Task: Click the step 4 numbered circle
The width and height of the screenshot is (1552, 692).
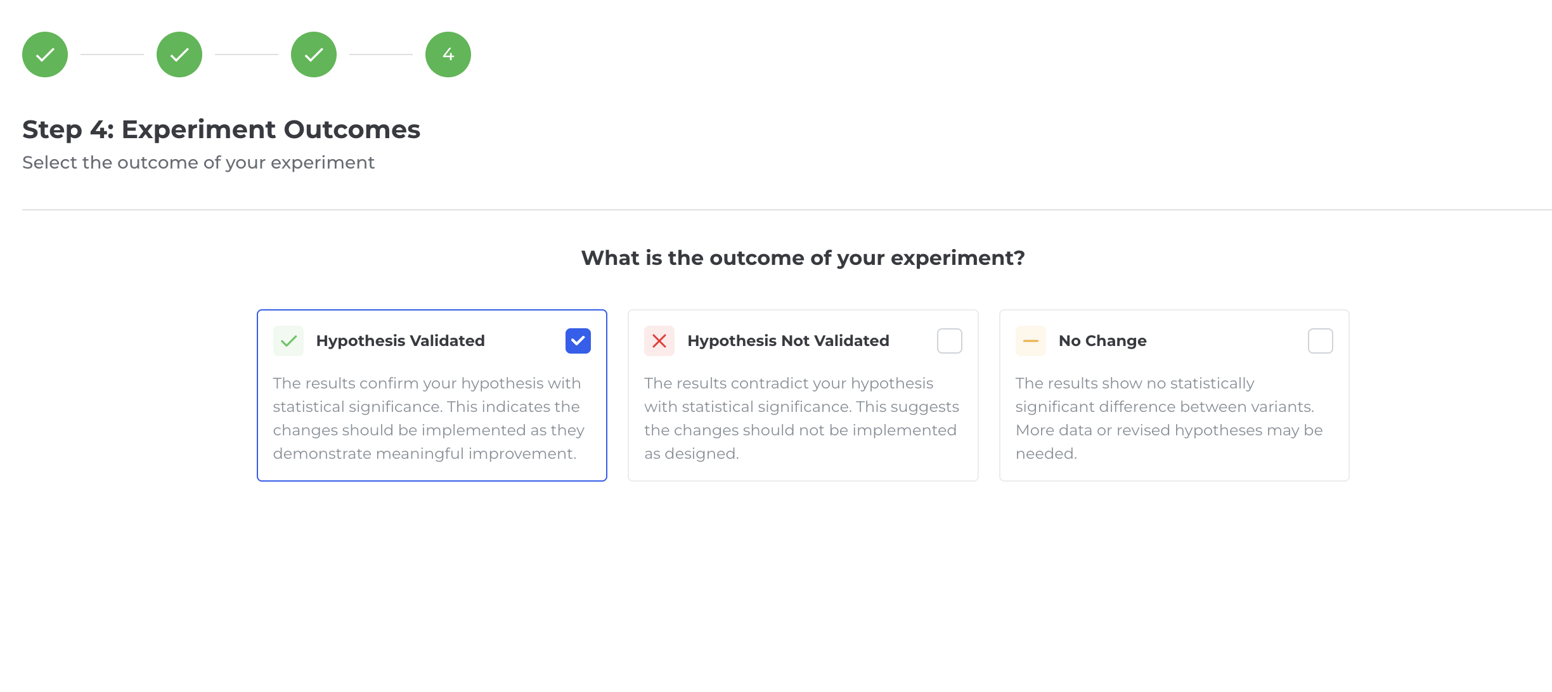Action: 448,54
